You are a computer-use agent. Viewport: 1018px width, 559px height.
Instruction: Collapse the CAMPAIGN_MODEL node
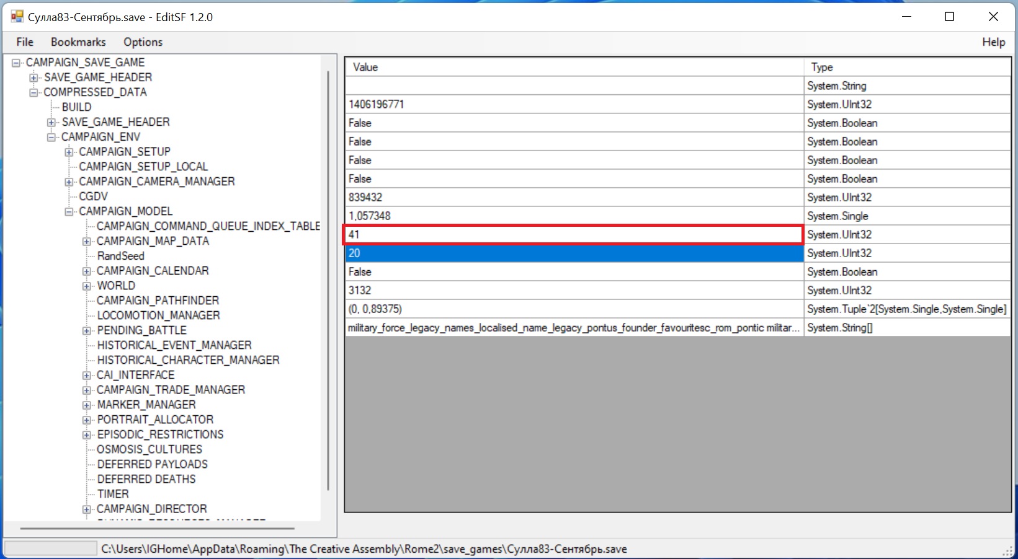click(69, 211)
